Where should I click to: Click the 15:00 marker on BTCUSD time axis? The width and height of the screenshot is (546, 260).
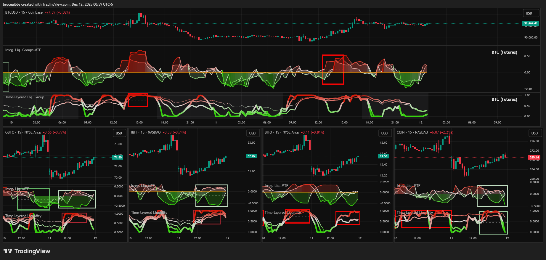click(139, 123)
